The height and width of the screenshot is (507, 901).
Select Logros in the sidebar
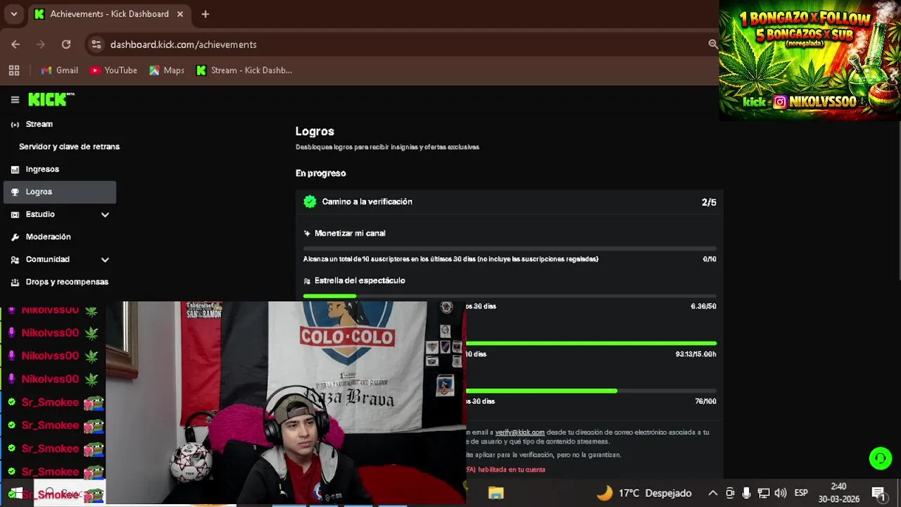tap(60, 192)
